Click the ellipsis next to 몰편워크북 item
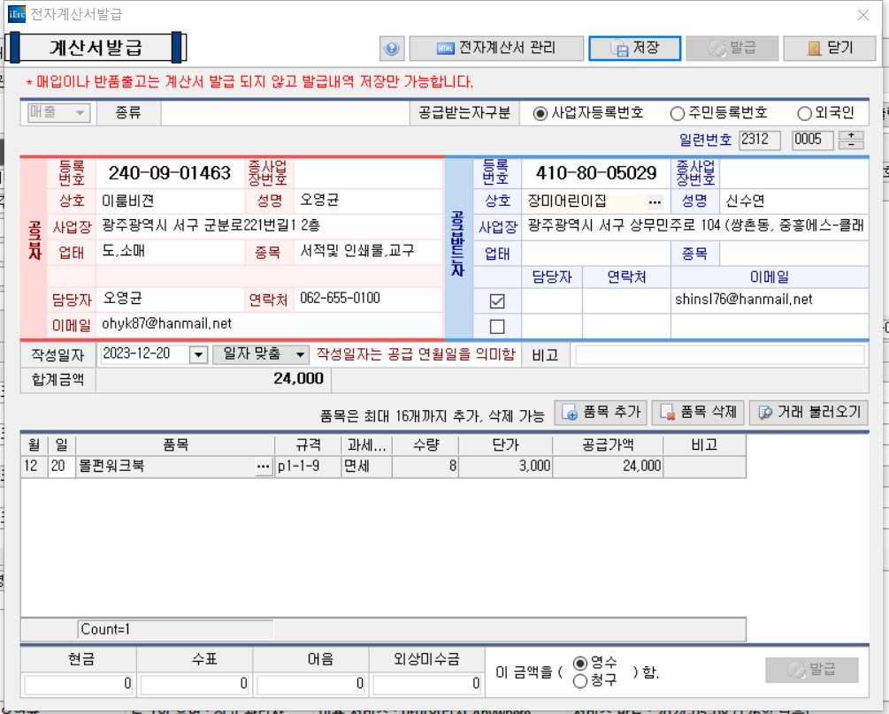 [x=263, y=467]
